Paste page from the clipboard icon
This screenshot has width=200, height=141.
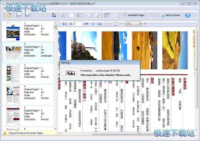79,15
